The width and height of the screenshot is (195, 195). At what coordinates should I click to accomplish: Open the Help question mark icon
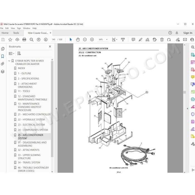pos(170,33)
